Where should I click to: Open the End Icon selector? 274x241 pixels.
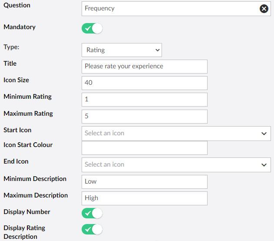[x=176, y=165]
